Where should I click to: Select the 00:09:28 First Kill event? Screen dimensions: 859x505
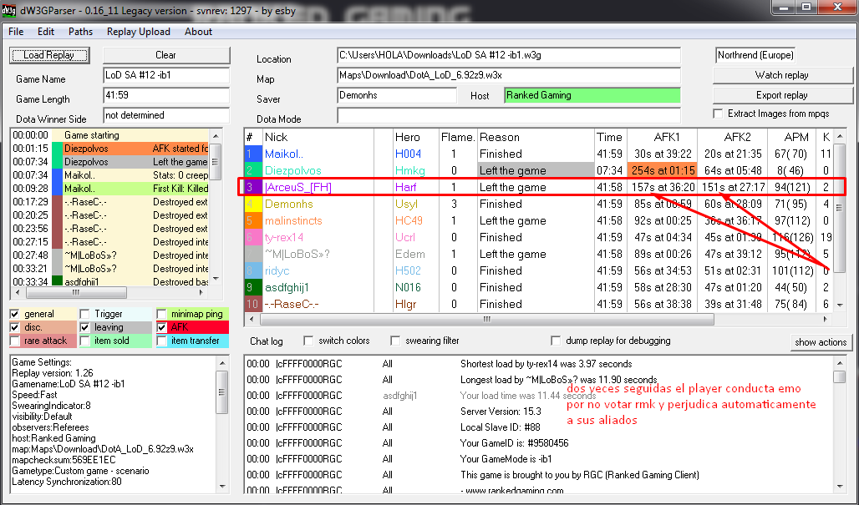[x=109, y=189]
